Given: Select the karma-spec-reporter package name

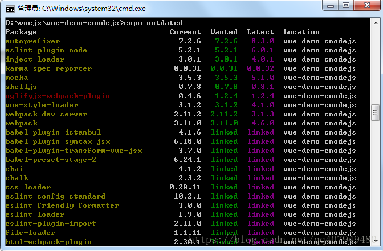Looking at the screenshot, I should coord(48,68).
